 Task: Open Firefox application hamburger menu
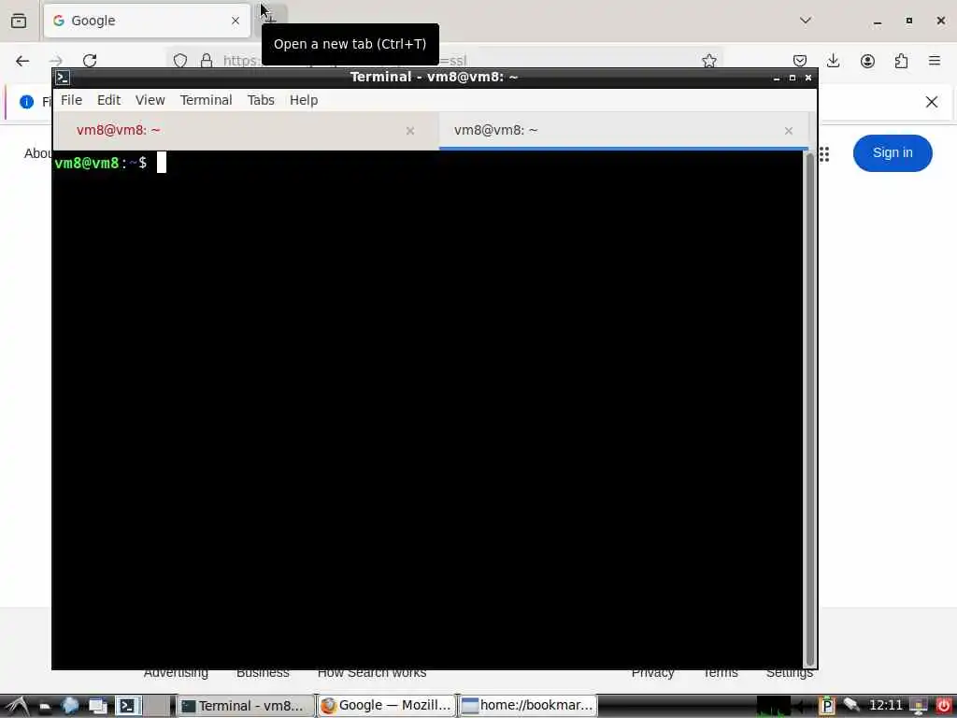(935, 61)
